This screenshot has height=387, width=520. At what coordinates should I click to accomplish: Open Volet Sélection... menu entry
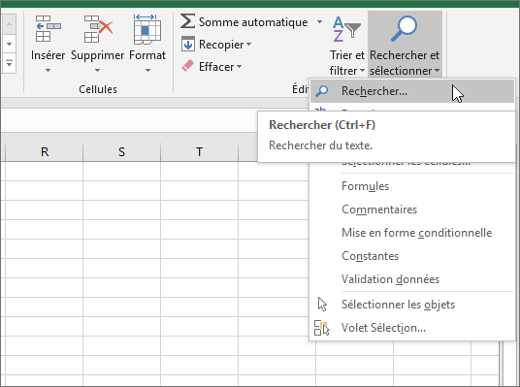coord(412,328)
